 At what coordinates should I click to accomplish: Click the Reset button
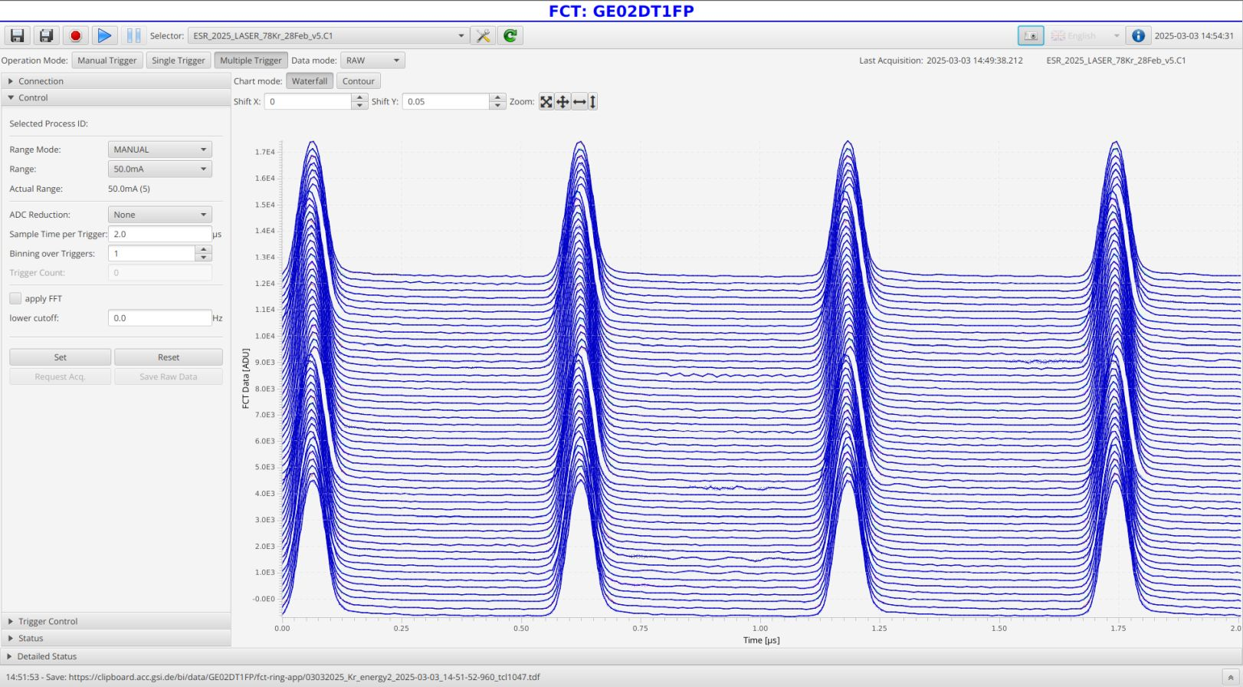pos(169,357)
